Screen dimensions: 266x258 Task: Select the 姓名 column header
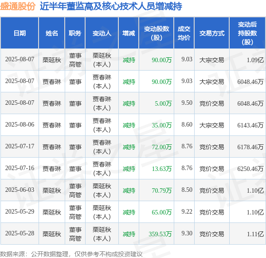[x=51, y=33]
